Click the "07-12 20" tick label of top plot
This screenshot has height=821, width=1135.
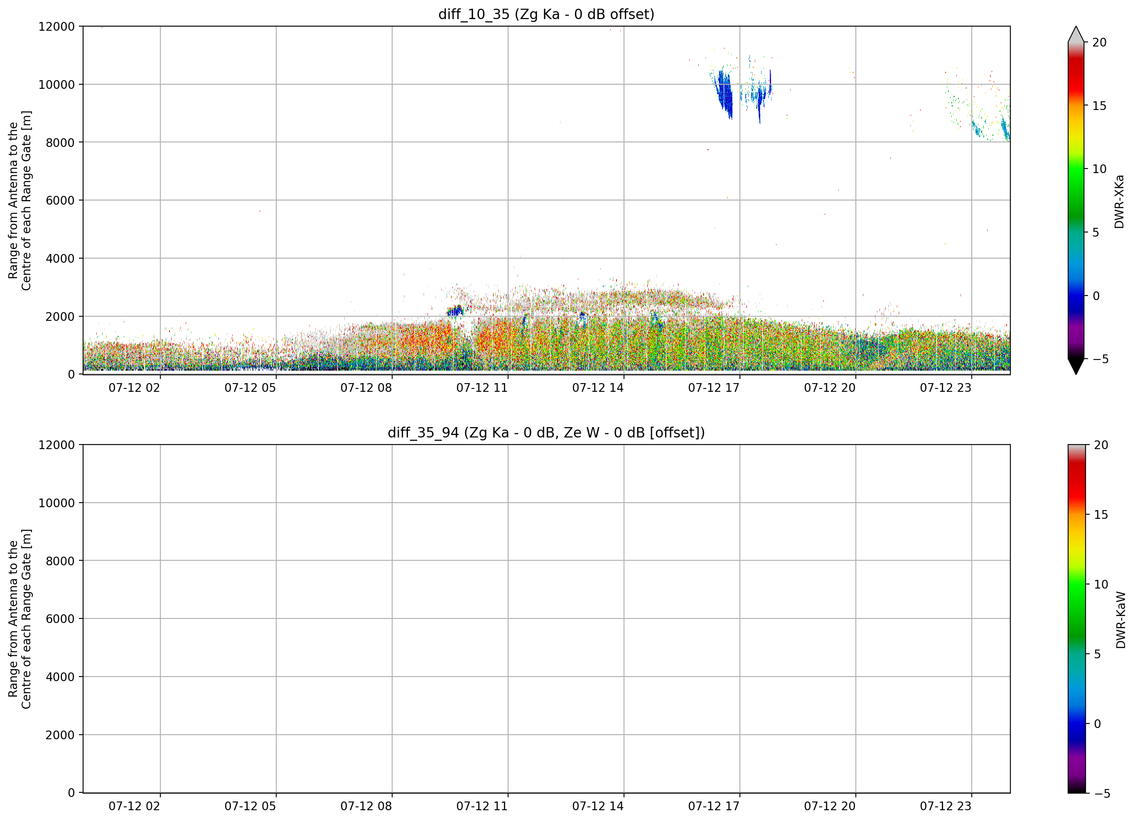[x=830, y=388]
